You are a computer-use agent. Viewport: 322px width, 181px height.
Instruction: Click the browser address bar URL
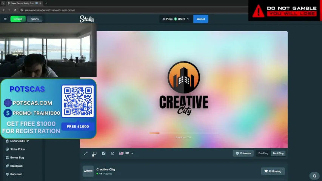tap(50, 10)
